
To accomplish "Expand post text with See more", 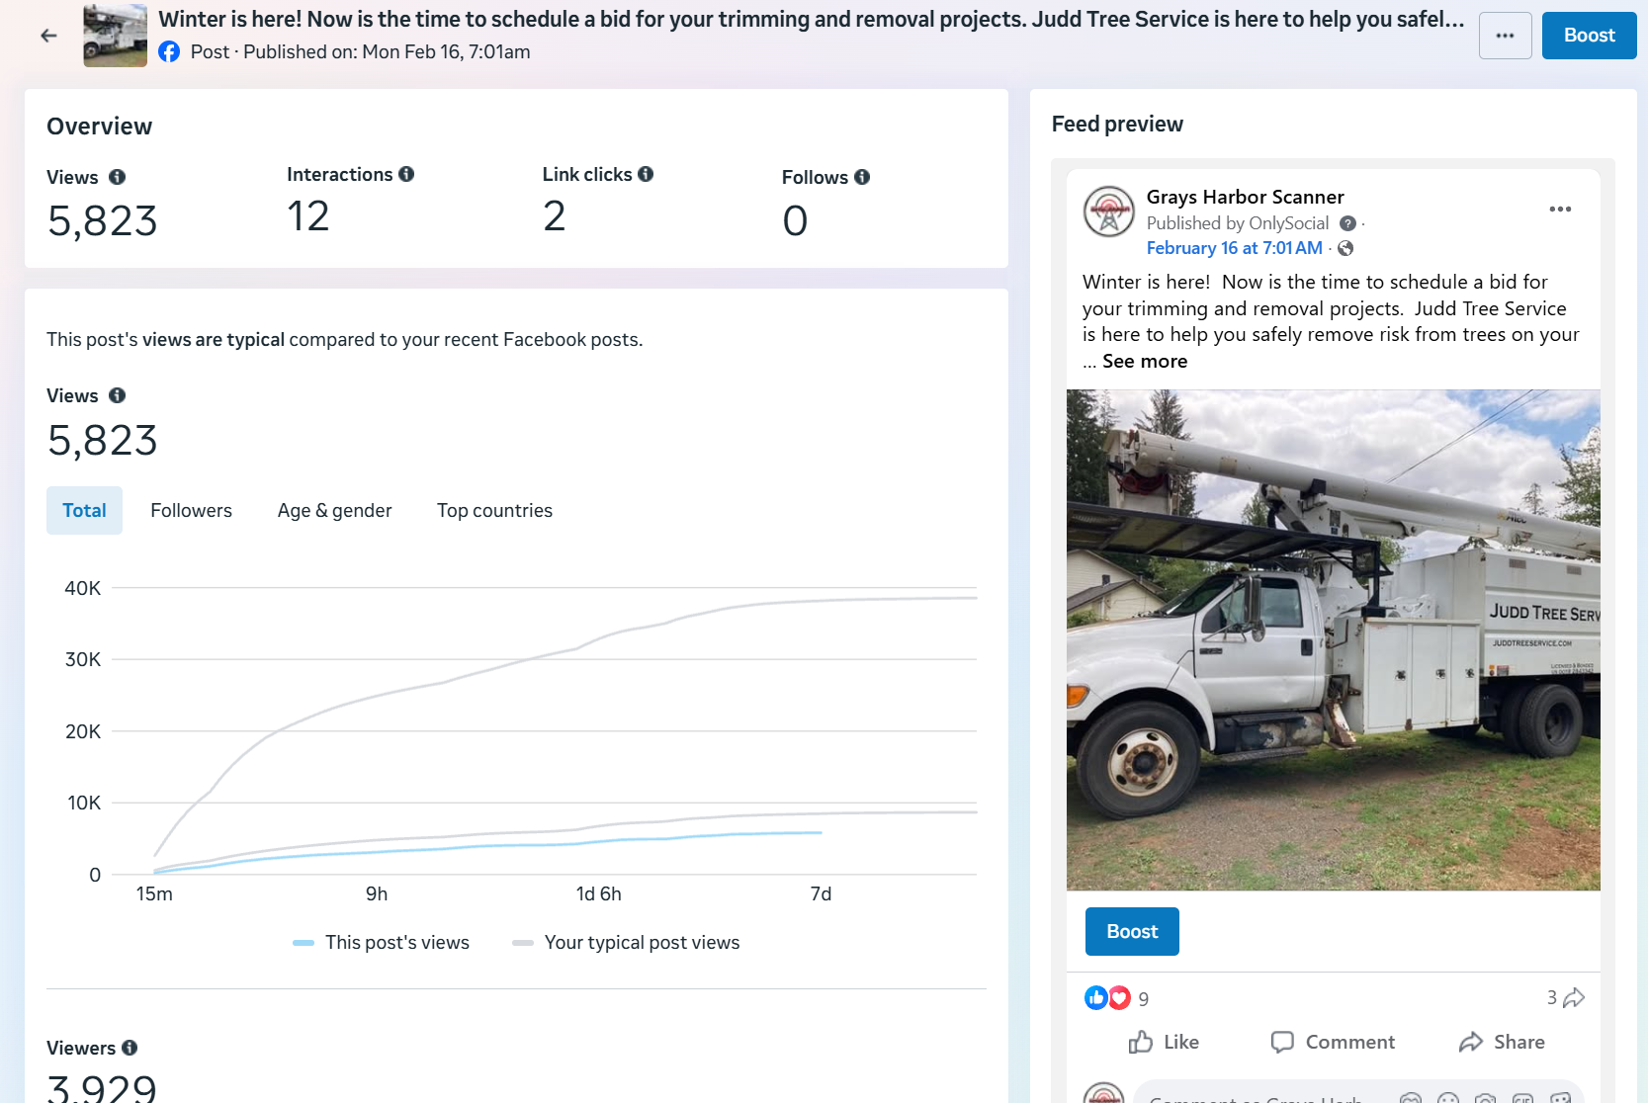I will 1144,362.
